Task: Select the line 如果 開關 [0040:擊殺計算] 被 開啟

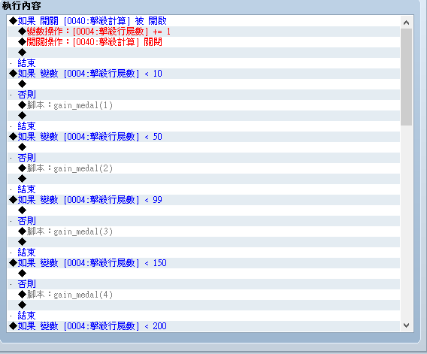Action: point(204,21)
